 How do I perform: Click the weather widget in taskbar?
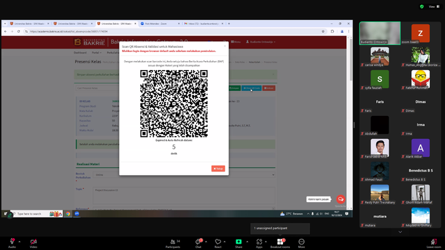click(x=291, y=214)
